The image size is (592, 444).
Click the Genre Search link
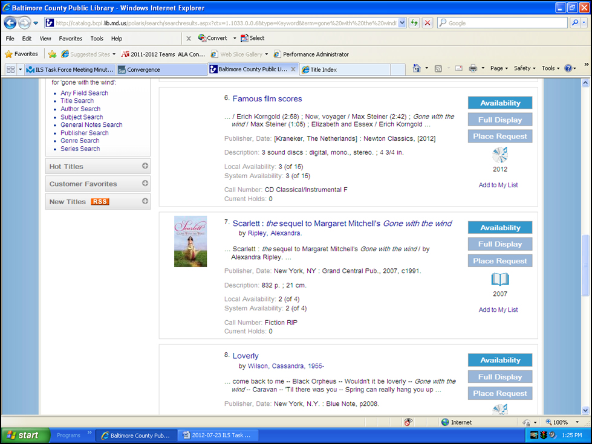tap(80, 141)
